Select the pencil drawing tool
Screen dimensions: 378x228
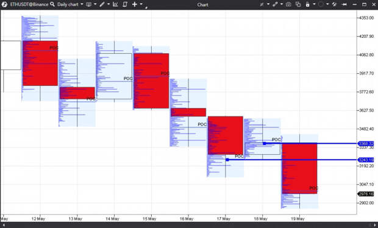(x=102, y=4)
